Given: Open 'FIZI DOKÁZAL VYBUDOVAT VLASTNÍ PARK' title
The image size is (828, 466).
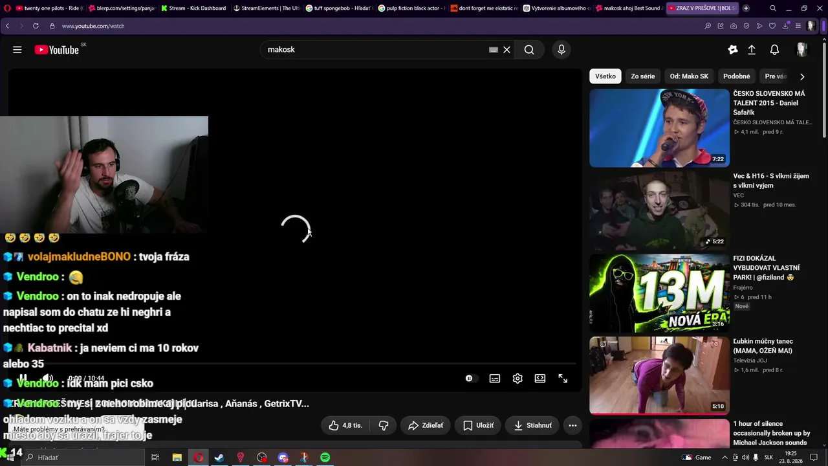Looking at the screenshot, I should point(767,268).
